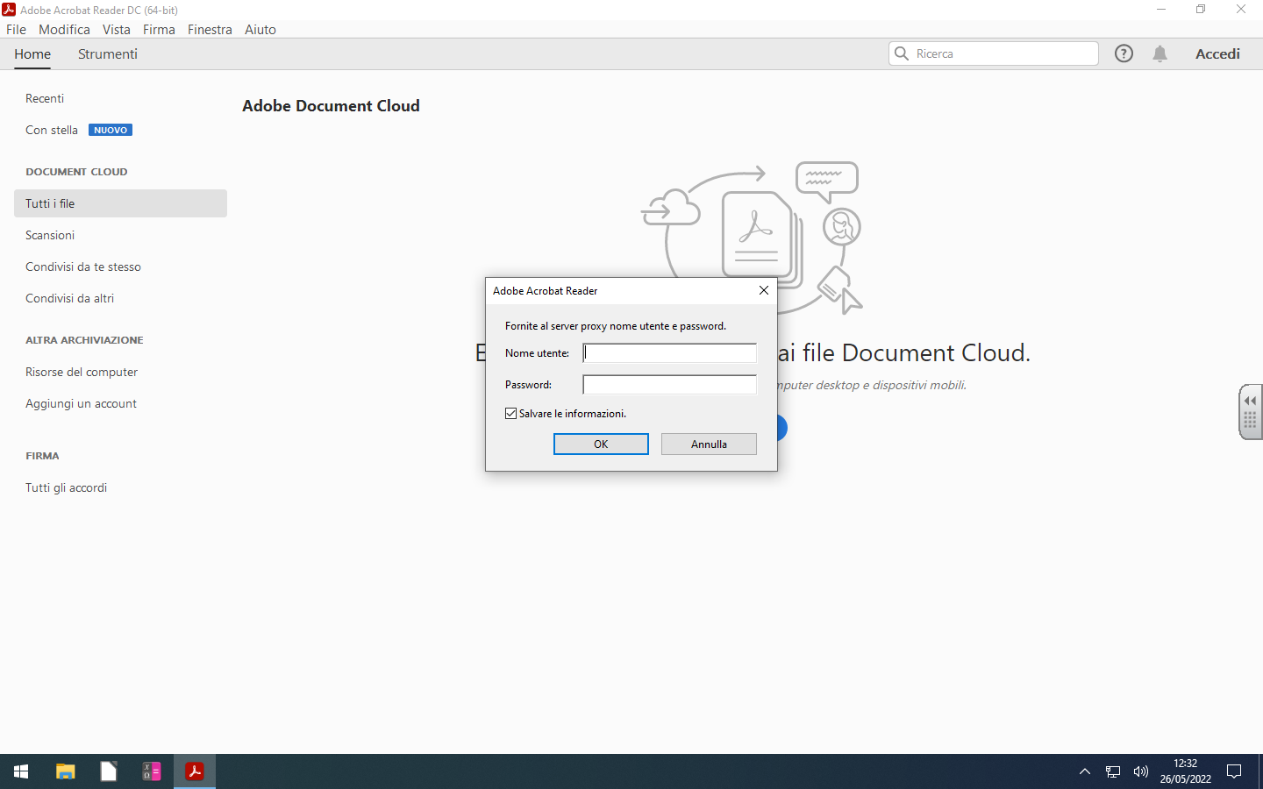Open the notifications bell

(x=1160, y=53)
